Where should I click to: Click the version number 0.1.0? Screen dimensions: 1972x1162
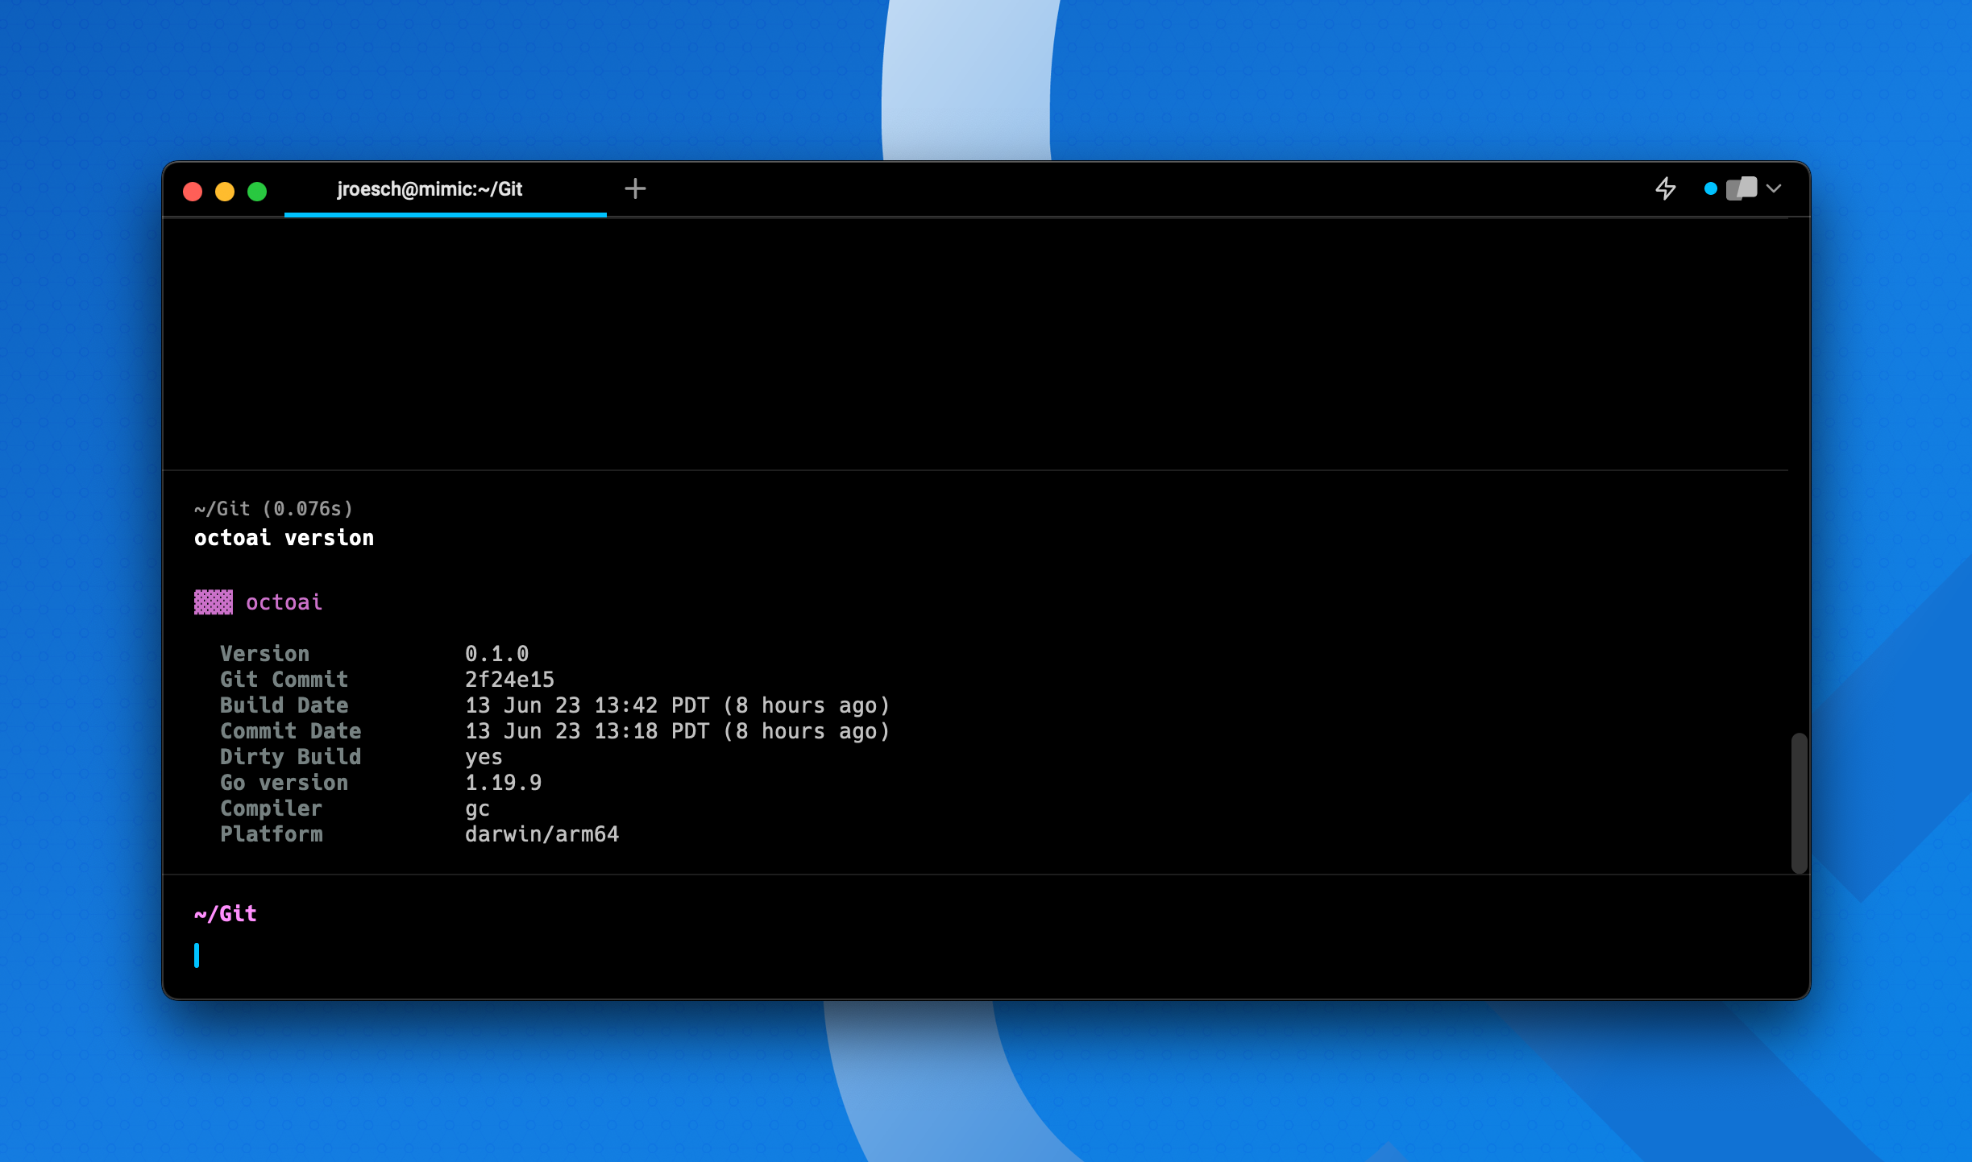click(x=496, y=654)
